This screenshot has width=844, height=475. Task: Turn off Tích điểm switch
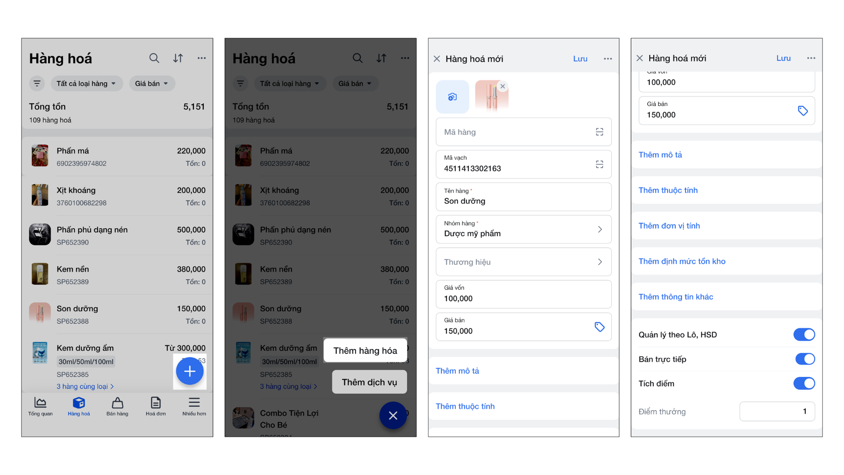pos(804,384)
